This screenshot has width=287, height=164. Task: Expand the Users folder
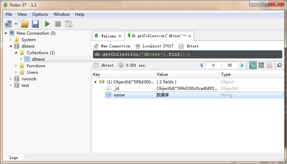click(16, 72)
